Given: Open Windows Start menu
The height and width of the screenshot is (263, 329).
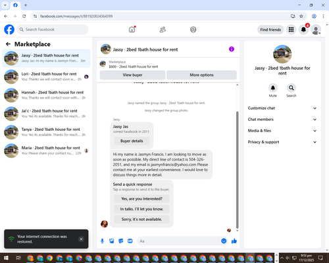Looking at the screenshot, I should pos(6,258).
